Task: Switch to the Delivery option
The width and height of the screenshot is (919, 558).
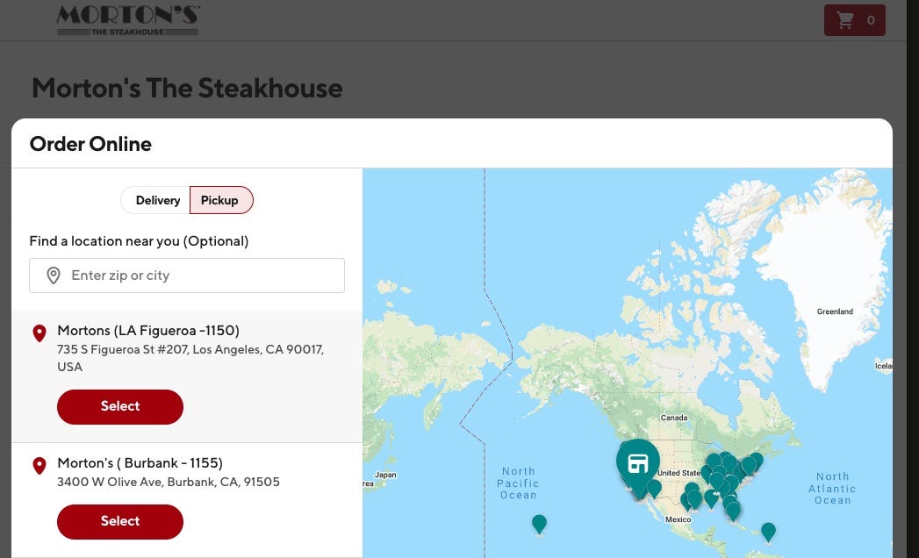Action: pos(158,200)
